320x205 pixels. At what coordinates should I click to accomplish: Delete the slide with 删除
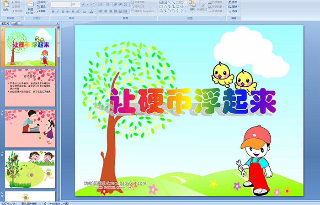(41, 11)
